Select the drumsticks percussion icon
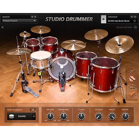Image resolution: width=139 pixels, height=139 pixels. tap(132, 71)
